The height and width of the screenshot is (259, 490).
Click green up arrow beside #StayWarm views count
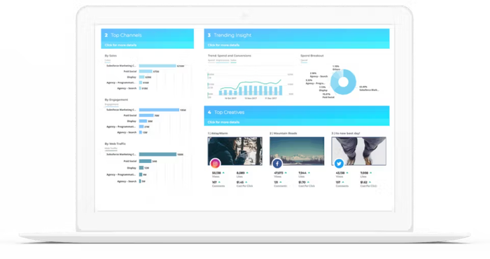pyautogui.click(x=223, y=173)
